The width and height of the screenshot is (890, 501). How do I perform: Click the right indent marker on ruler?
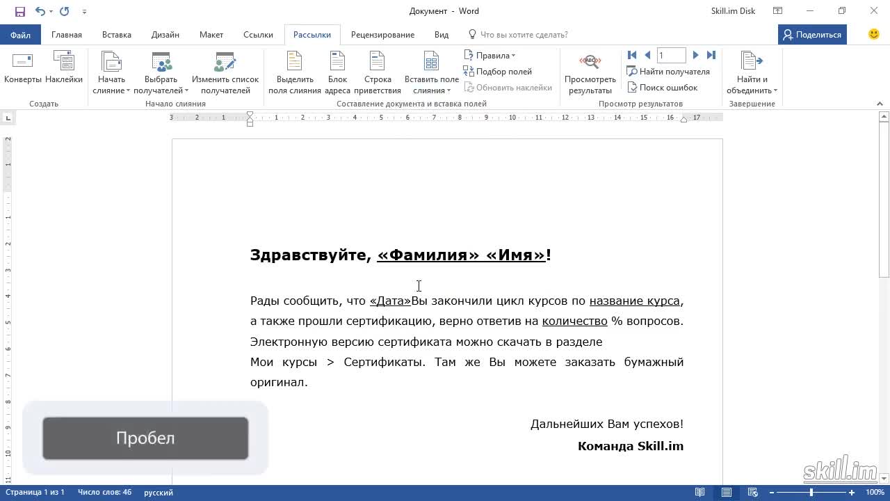coord(683,120)
